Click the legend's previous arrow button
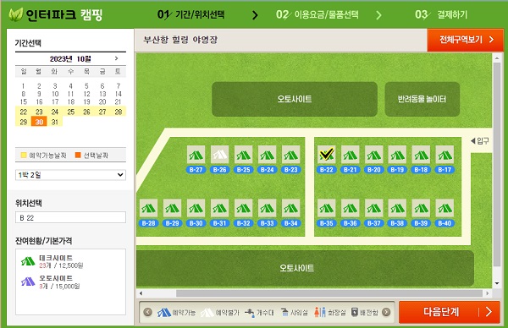This screenshot has height=328, width=508. click(147, 312)
